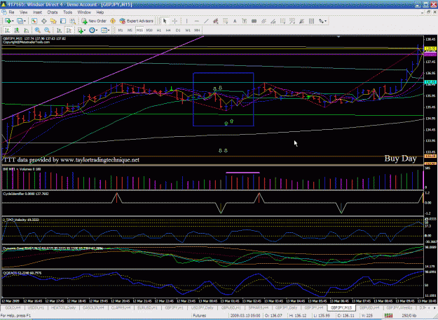Switch to the USDJPY,Daily chart tab
The width and height of the screenshot is (438, 320).
[203, 307]
